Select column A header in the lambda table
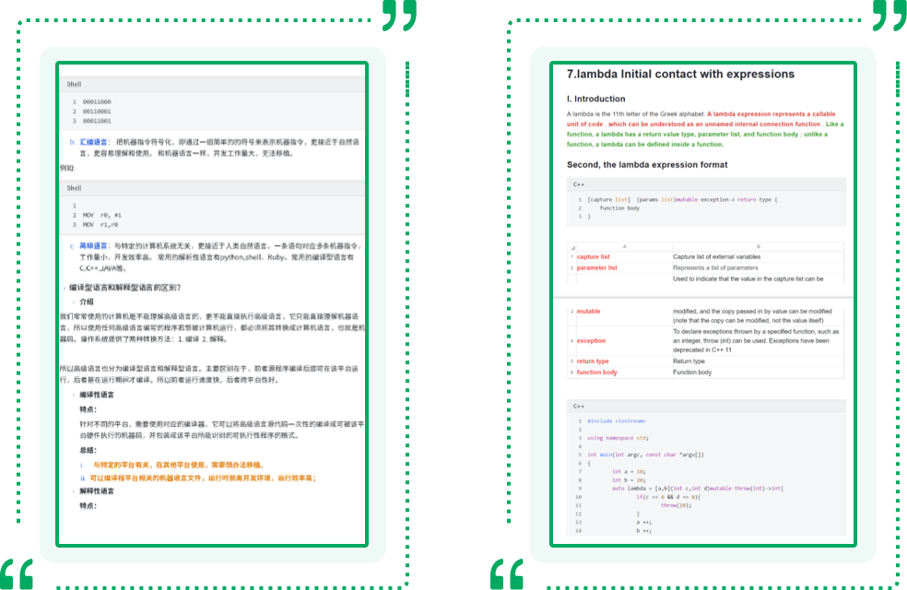The image size is (907, 590). coord(623,246)
